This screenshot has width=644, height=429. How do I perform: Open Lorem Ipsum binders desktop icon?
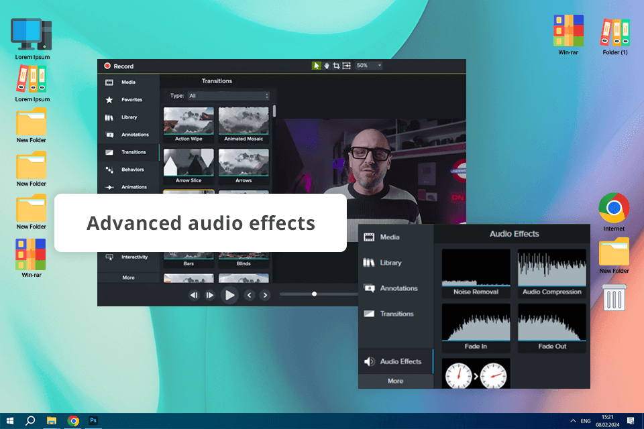click(x=32, y=84)
